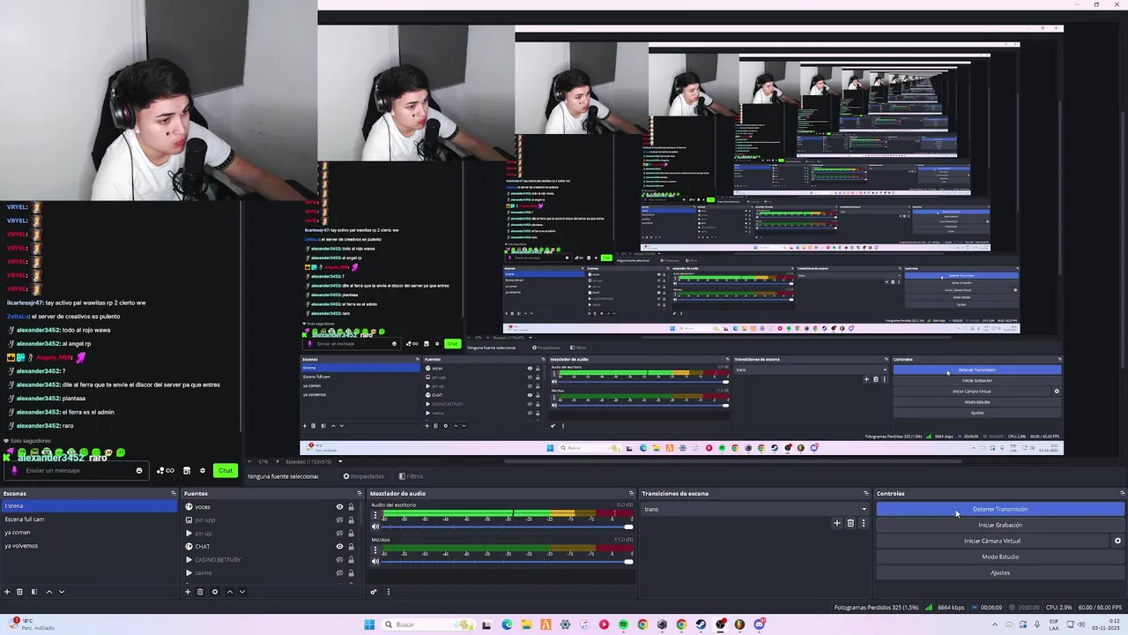Show the CASINO BETFURY source
Viewport: 1128px width, 635px height.
[339, 560]
